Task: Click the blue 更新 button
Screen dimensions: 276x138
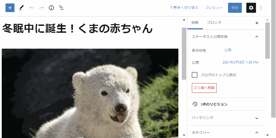Action: coord(235,8)
